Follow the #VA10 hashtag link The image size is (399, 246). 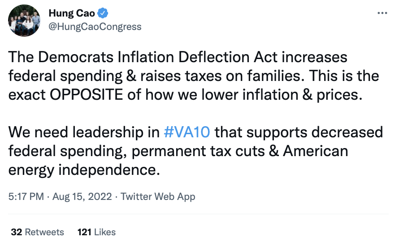187,132
